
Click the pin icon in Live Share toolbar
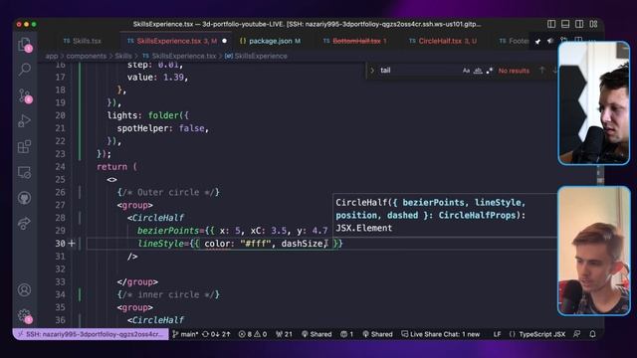pos(537,41)
